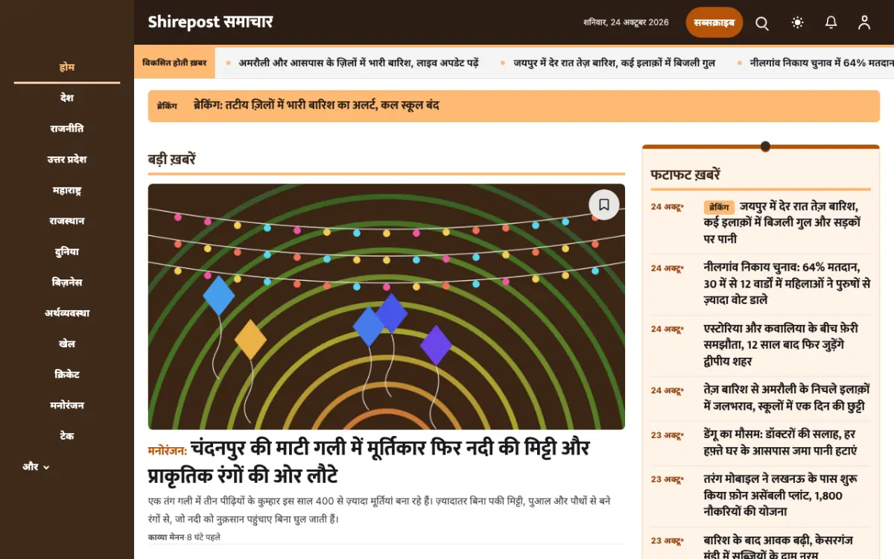The width and height of the screenshot is (894, 559).
Task: Open breaking alert about तटीय ज़िलों
Action: (x=316, y=105)
